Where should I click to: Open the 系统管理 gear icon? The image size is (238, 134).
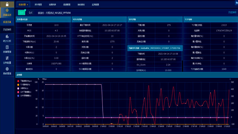click(7, 69)
